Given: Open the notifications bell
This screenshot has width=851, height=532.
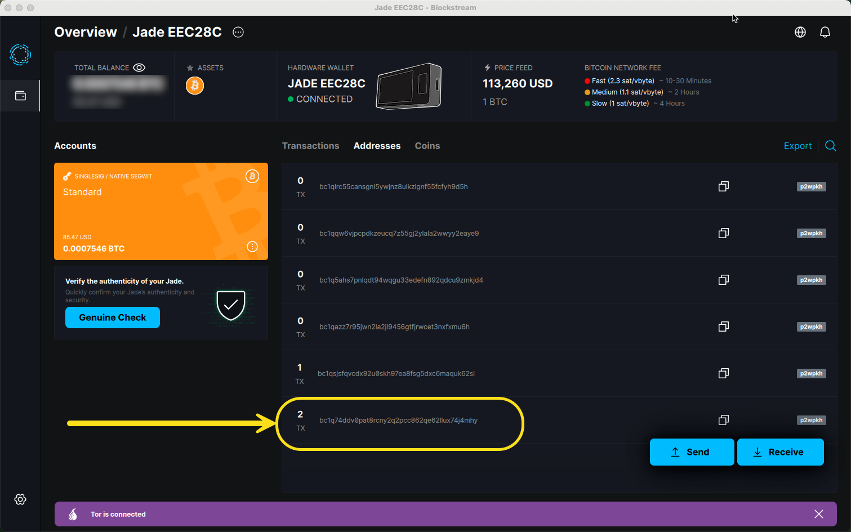Looking at the screenshot, I should click(x=825, y=32).
